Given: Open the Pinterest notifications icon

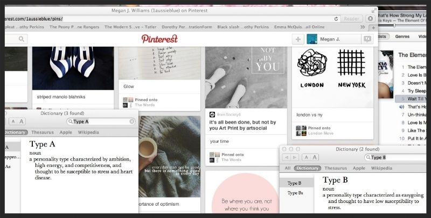Looking at the screenshot, I should click(367, 39).
